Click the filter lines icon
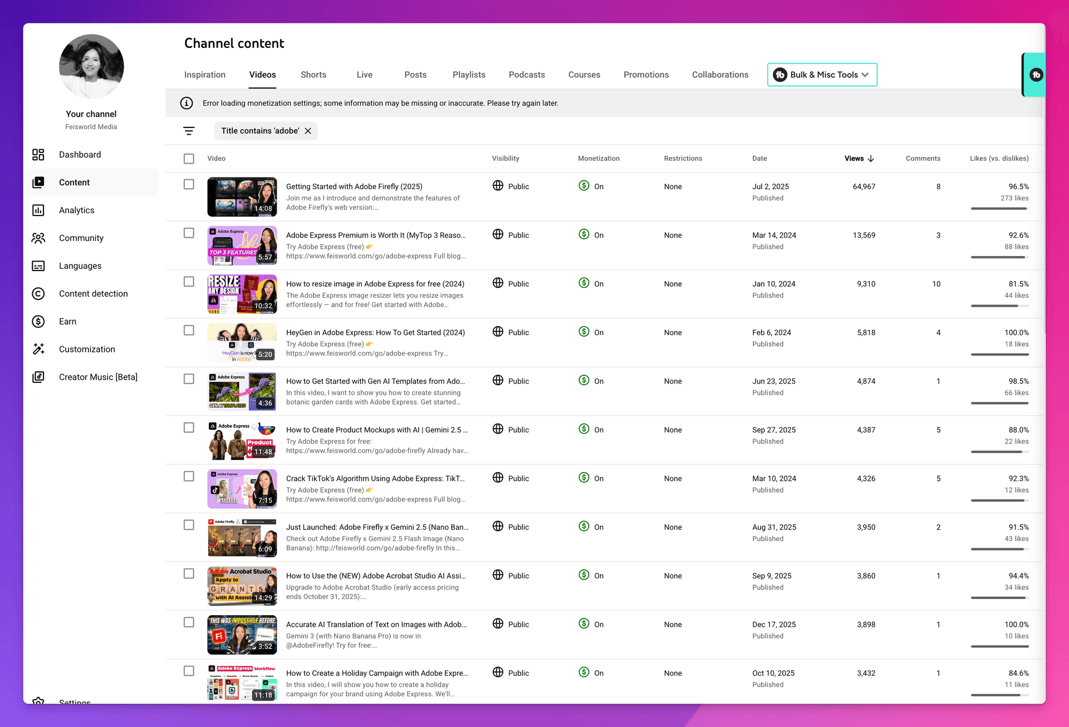The image size is (1069, 727). (189, 131)
